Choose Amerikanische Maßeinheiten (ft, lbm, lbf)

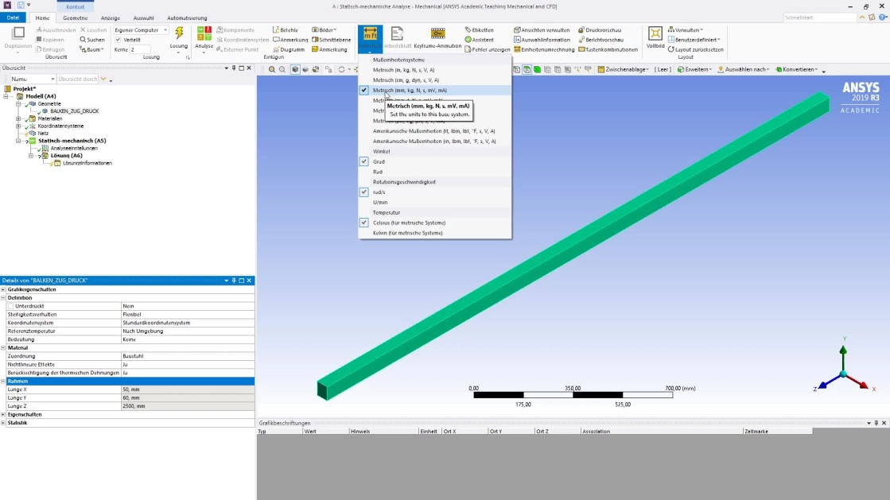pyautogui.click(x=435, y=131)
